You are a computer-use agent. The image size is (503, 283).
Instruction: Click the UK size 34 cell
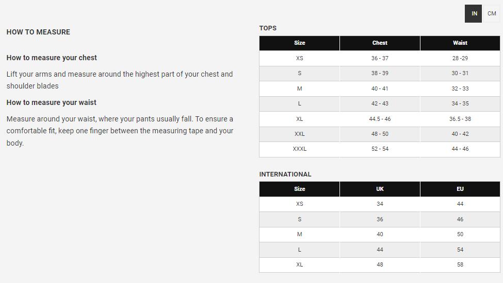click(380, 204)
